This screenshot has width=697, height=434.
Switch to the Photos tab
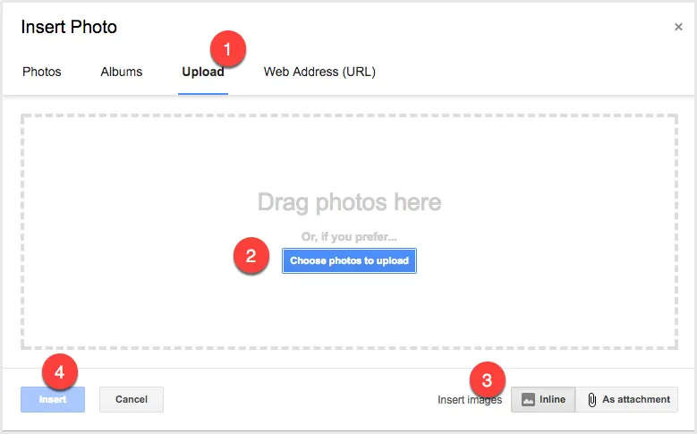[42, 72]
